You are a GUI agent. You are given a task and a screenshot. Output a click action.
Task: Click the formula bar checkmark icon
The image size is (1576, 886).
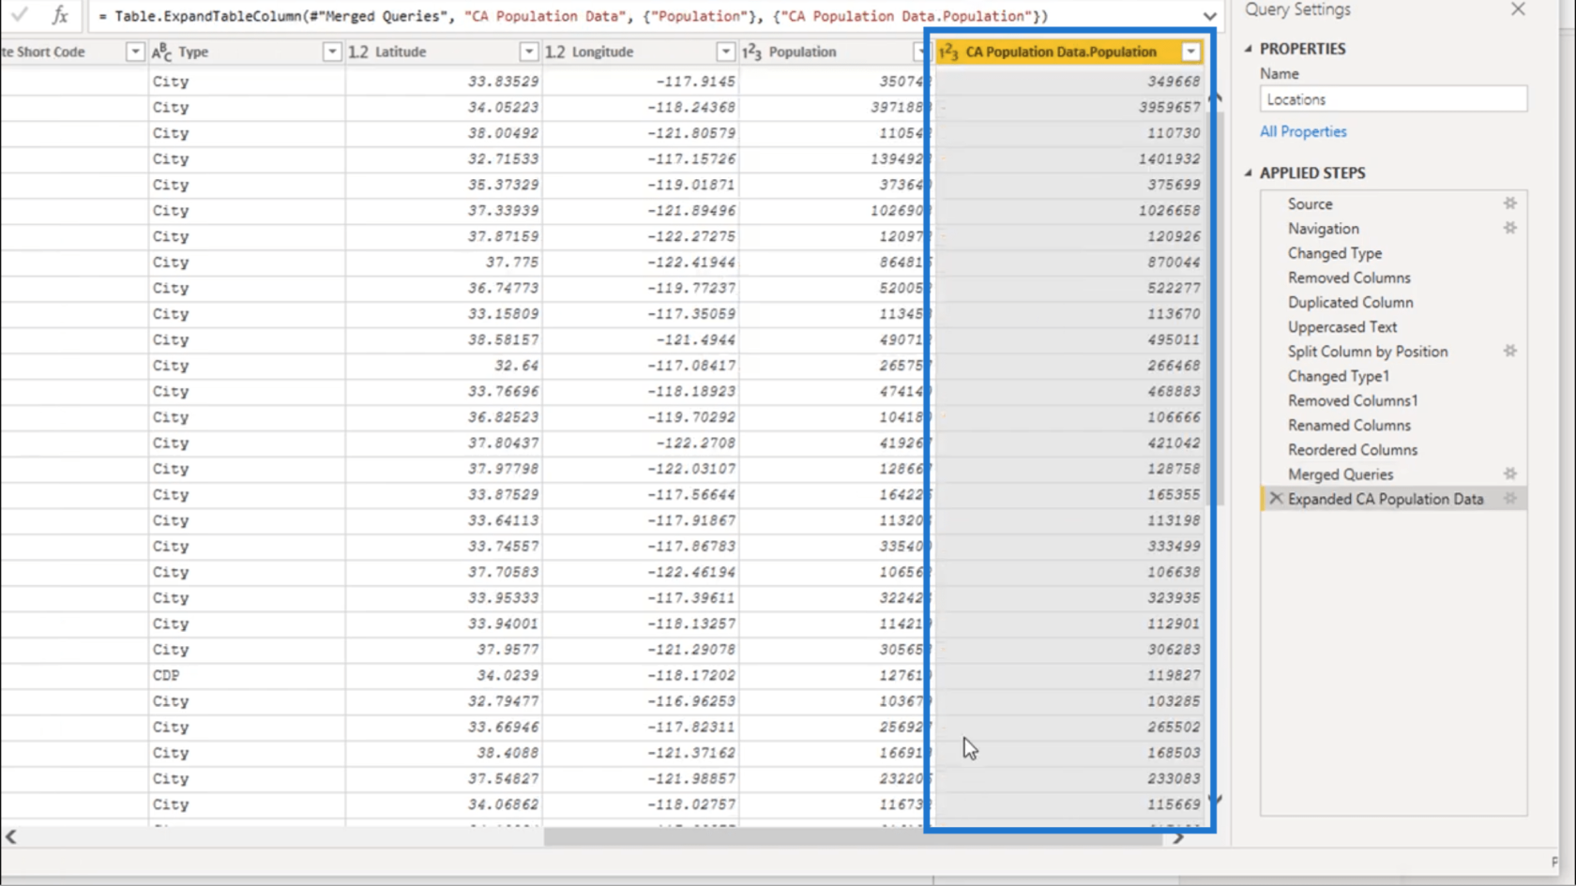[x=19, y=15]
